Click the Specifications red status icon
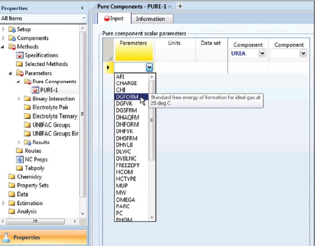This screenshot has height=246, width=315. (x=20, y=55)
